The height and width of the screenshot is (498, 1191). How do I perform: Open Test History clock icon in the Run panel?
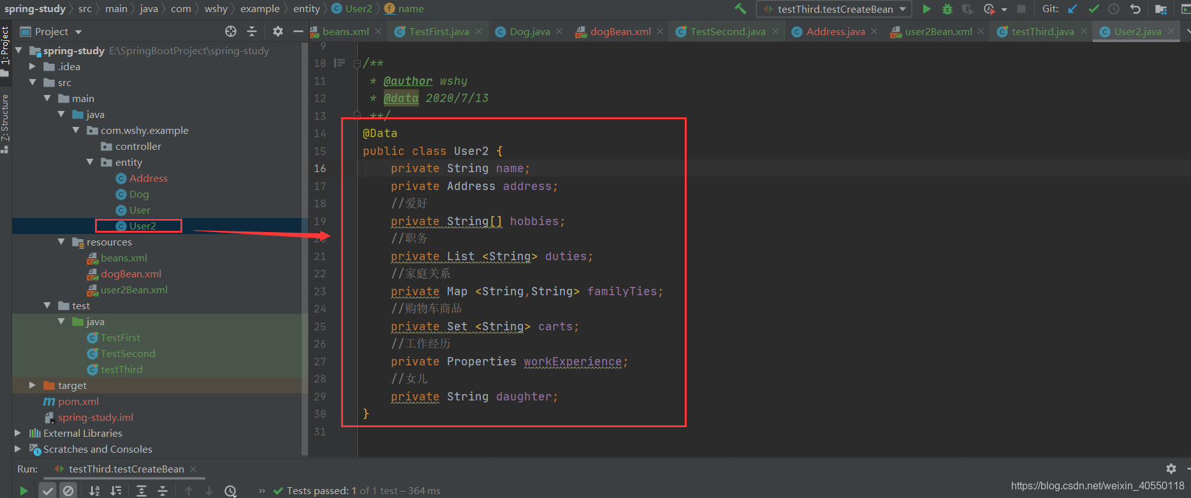click(x=231, y=490)
